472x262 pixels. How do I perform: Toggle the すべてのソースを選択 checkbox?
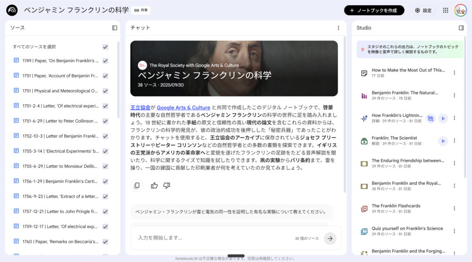[x=105, y=47]
